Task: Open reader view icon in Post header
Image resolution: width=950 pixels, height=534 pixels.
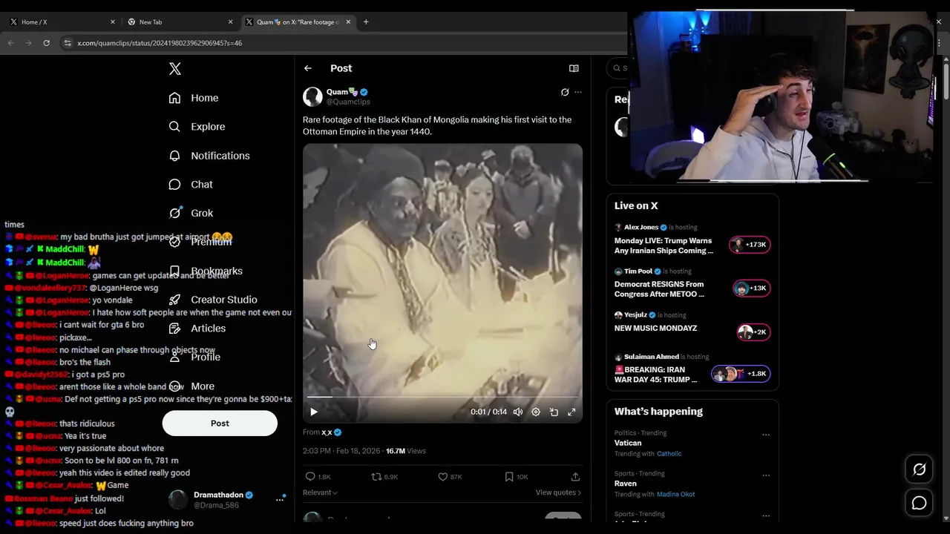Action: [574, 68]
